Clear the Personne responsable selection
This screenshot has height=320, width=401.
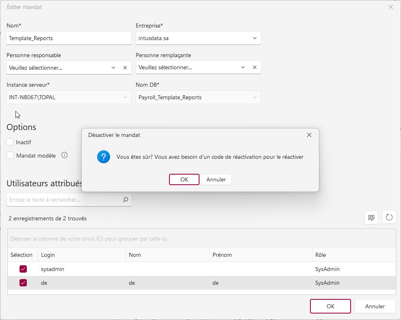pyautogui.click(x=125, y=68)
